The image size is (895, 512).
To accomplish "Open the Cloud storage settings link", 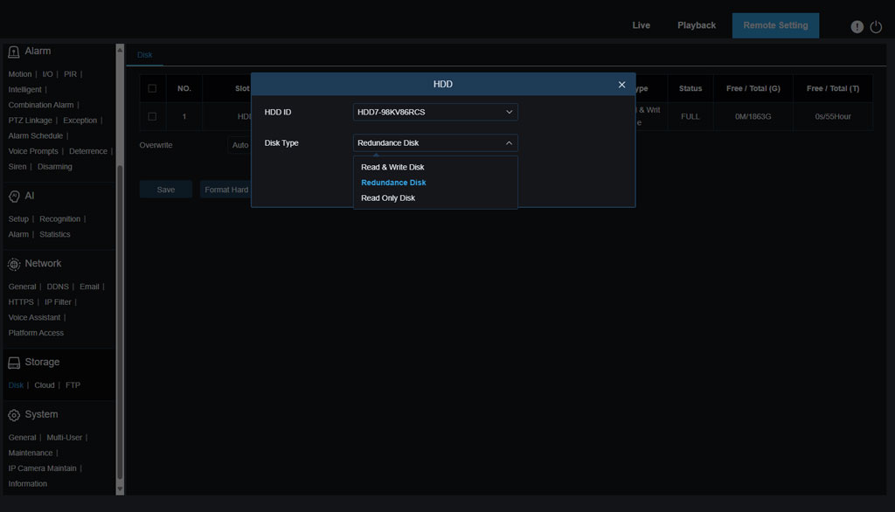I will click(x=44, y=384).
